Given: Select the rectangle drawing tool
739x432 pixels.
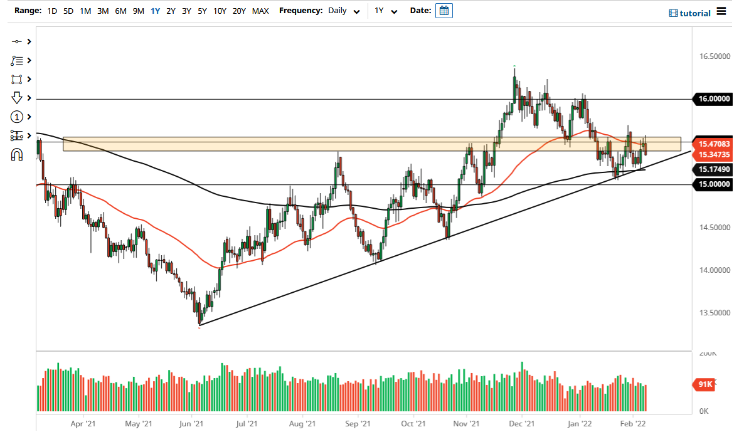Looking at the screenshot, I should click(x=16, y=79).
